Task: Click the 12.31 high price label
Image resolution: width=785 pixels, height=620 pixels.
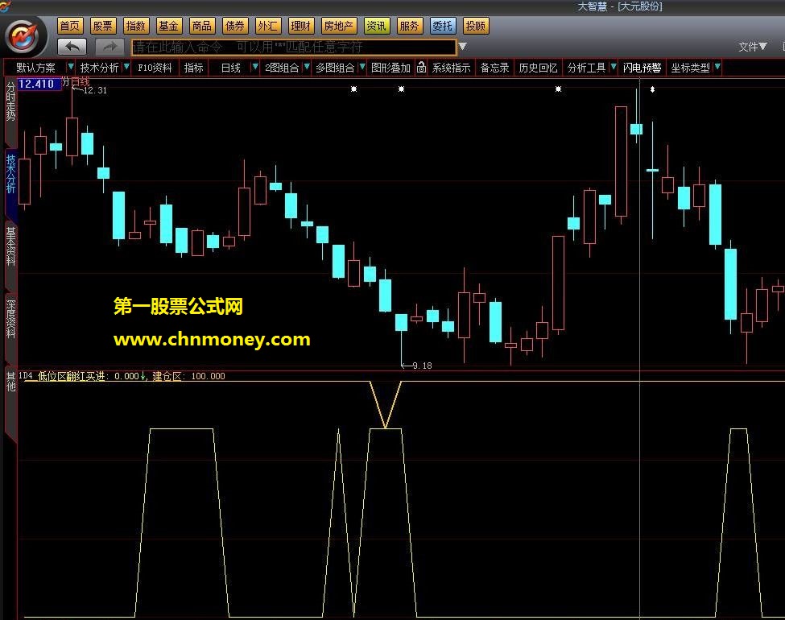Action: pos(95,91)
